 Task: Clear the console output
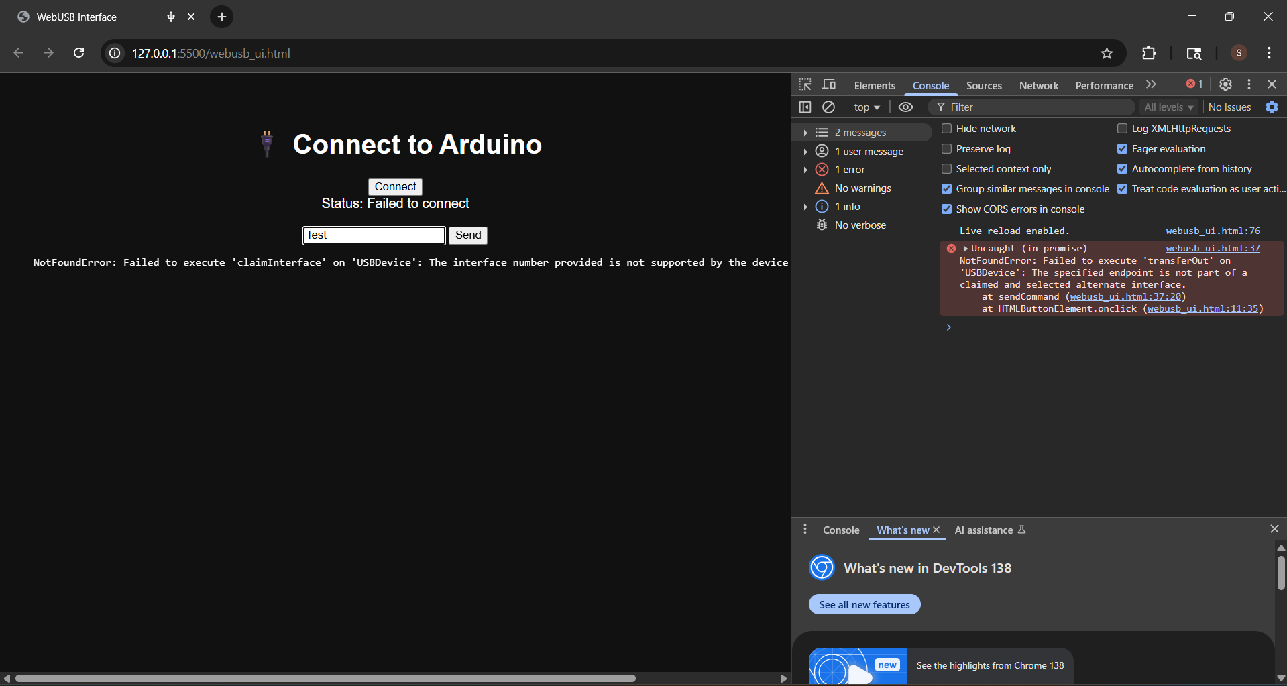point(829,107)
